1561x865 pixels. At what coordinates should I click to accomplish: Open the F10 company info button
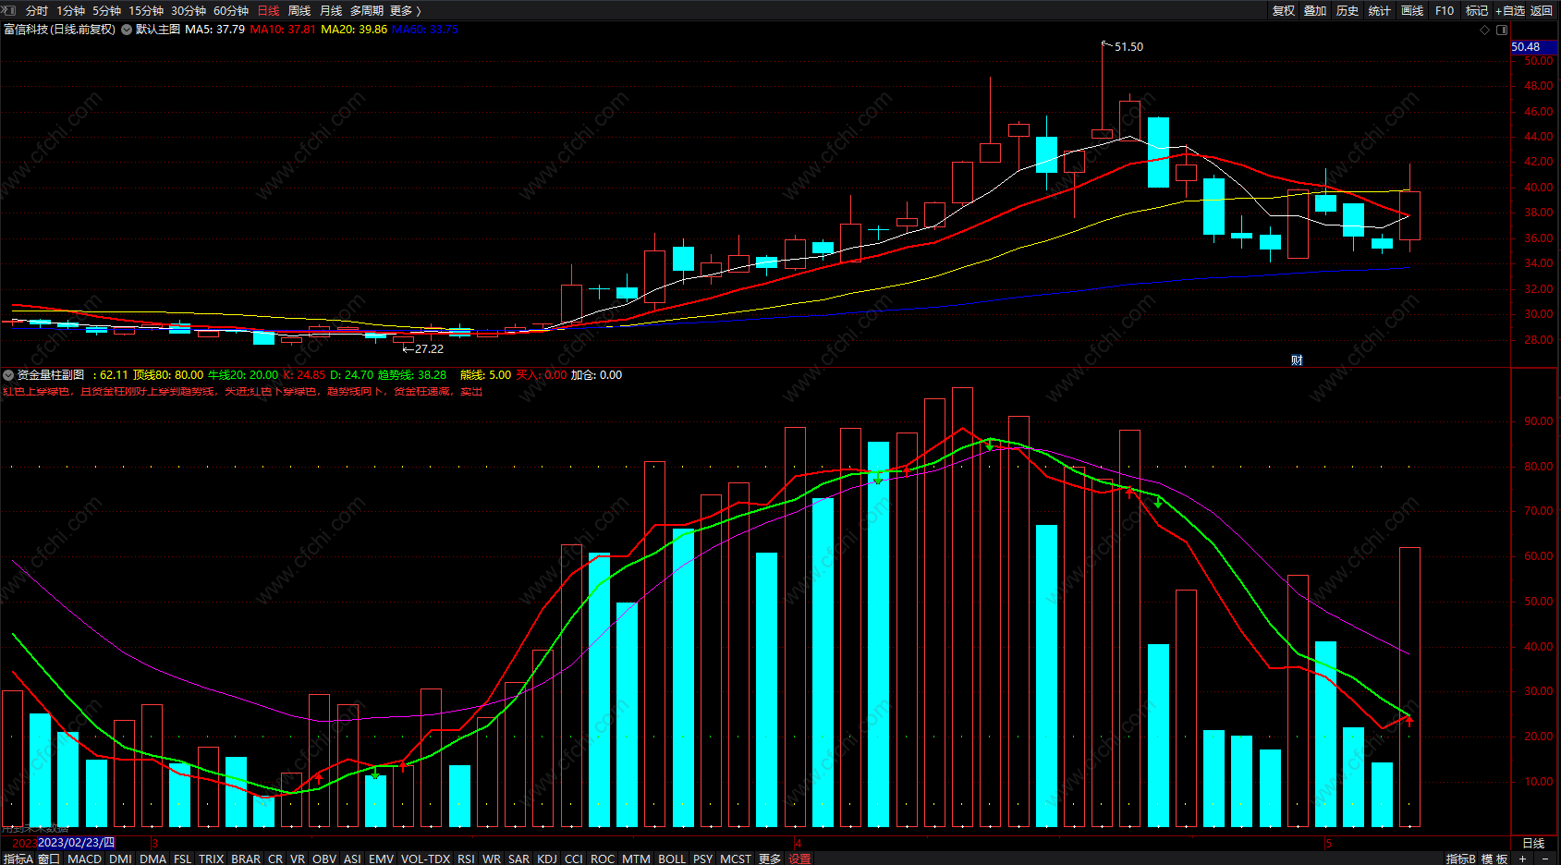[1445, 10]
